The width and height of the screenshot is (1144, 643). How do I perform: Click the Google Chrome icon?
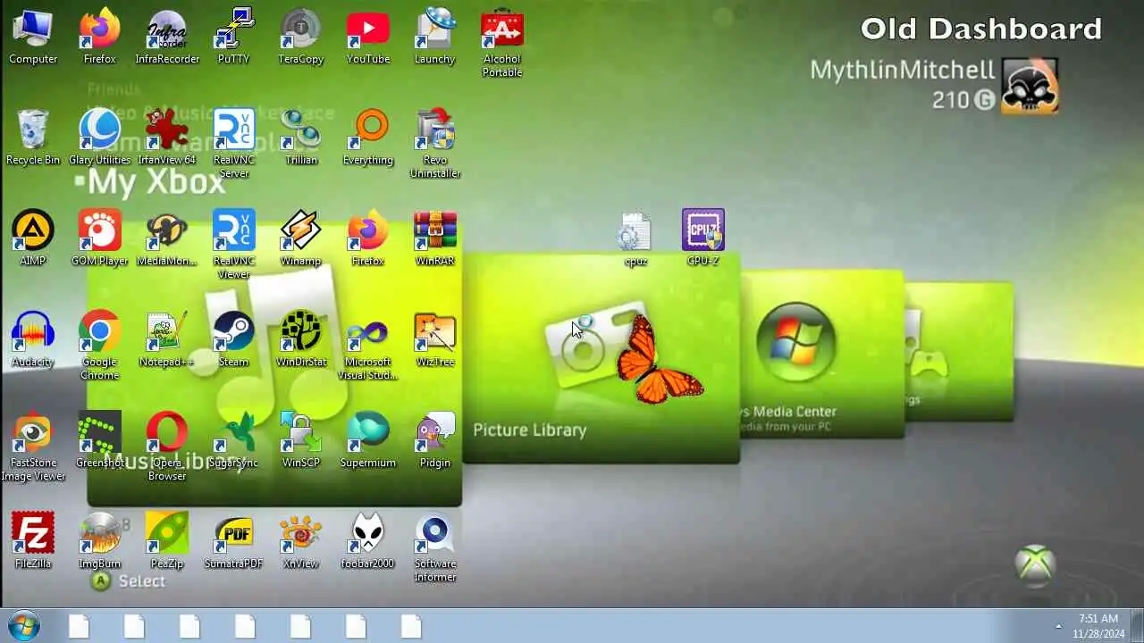click(100, 347)
